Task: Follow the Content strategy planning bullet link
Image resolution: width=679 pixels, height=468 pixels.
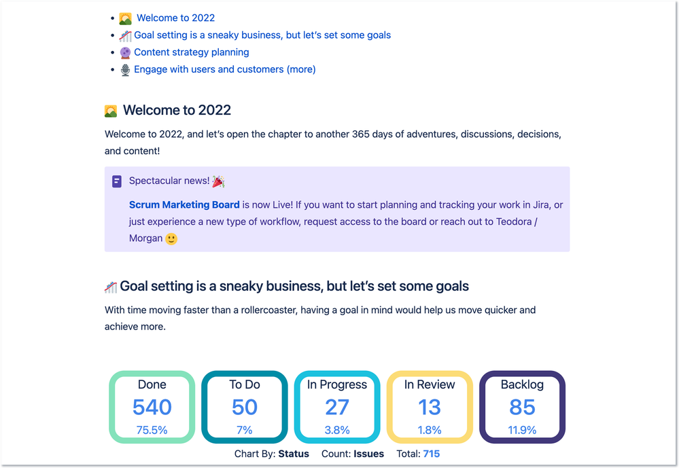Action: (x=191, y=52)
